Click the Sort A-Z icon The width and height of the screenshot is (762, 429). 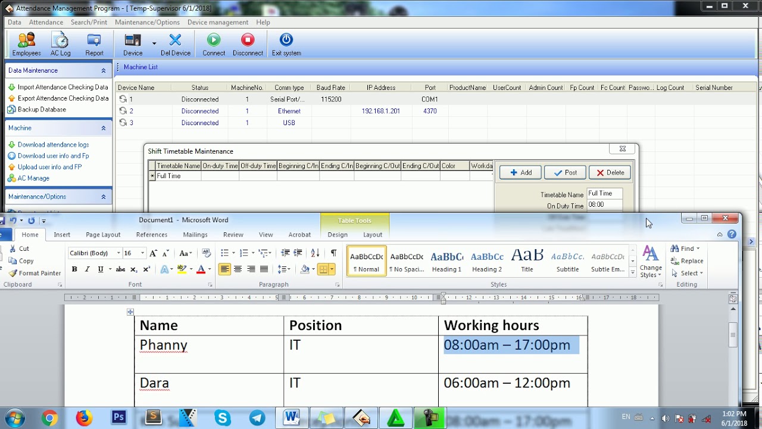[315, 253]
